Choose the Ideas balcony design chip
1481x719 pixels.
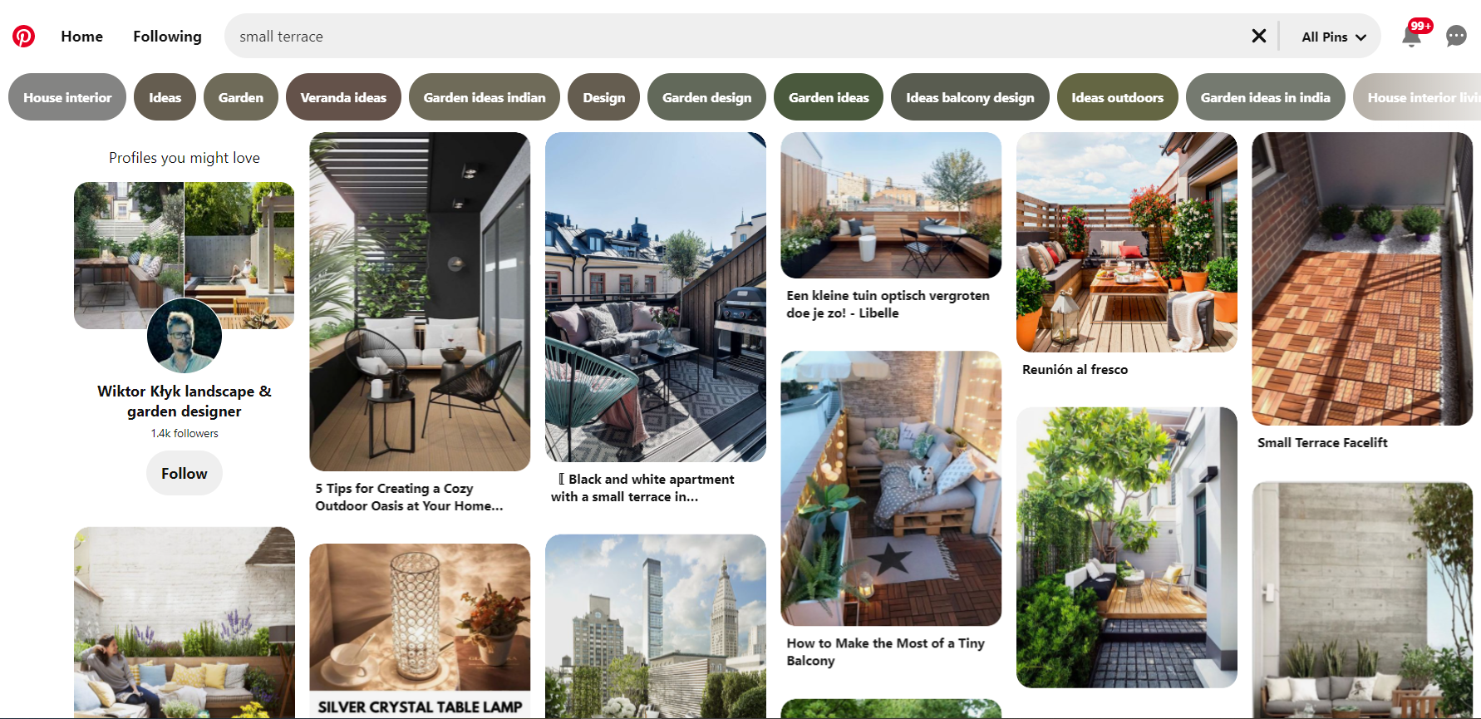[x=970, y=97]
